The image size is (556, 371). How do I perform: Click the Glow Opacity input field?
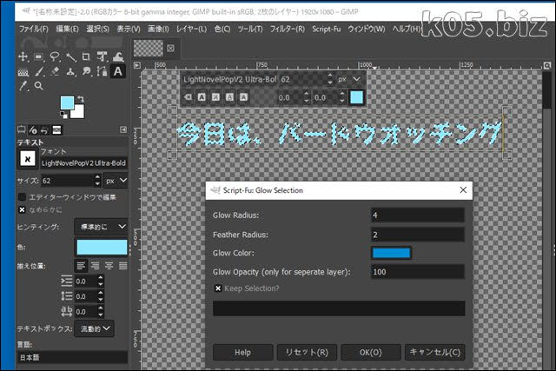pos(417,272)
